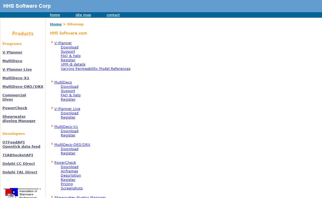Click the V-Planner sitemap heading link
The width and height of the screenshot is (322, 198).
pos(63,43)
